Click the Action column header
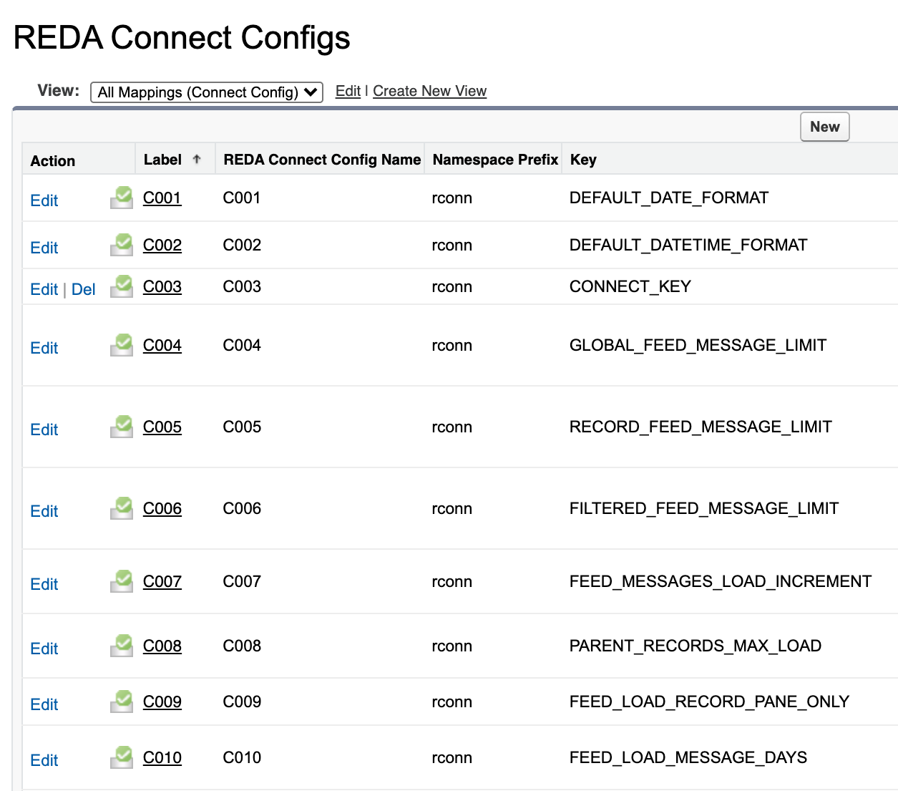 pos(53,161)
